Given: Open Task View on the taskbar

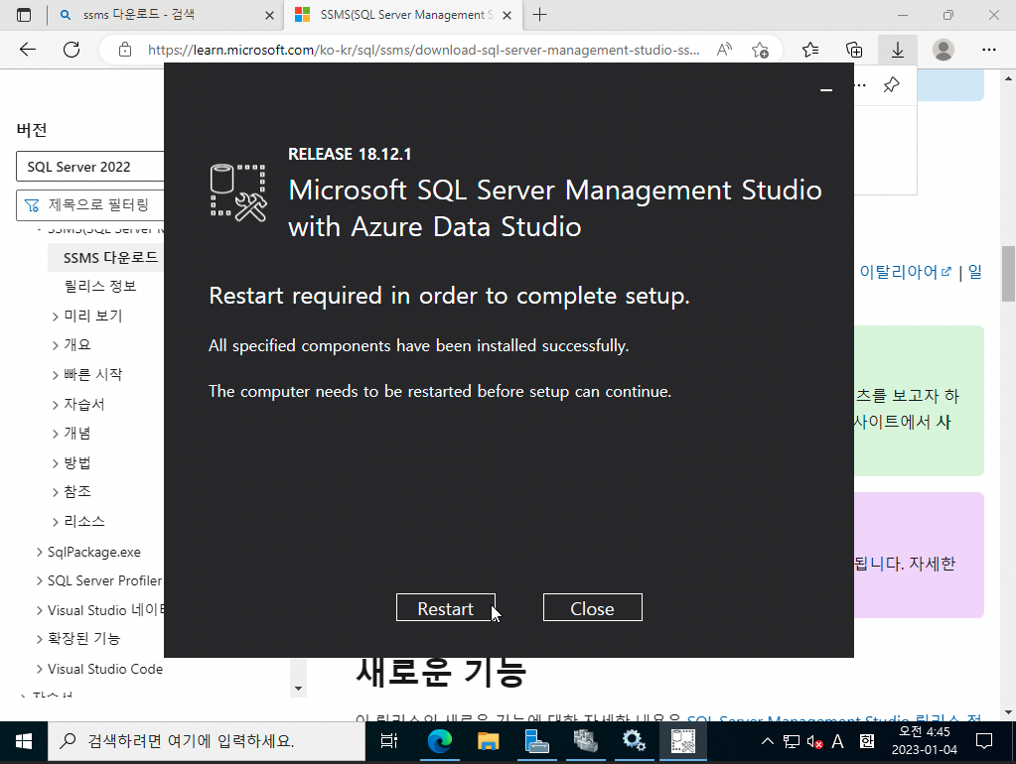Looking at the screenshot, I should point(388,742).
